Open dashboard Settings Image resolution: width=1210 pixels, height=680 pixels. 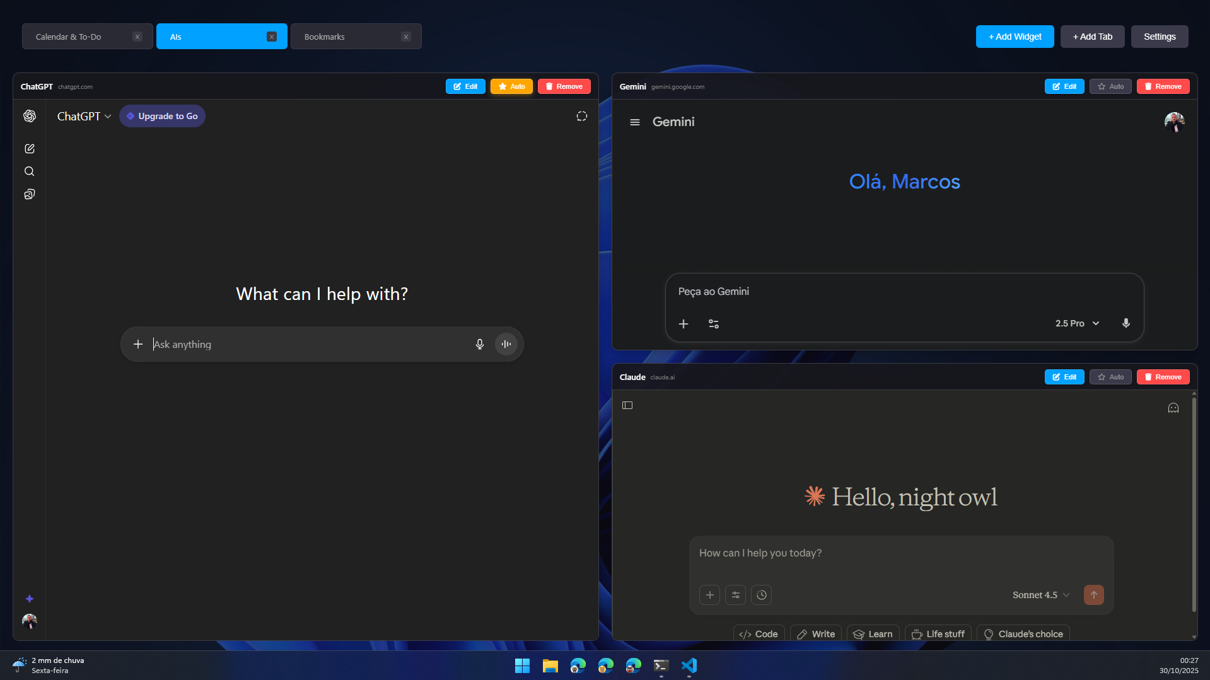tap(1160, 37)
